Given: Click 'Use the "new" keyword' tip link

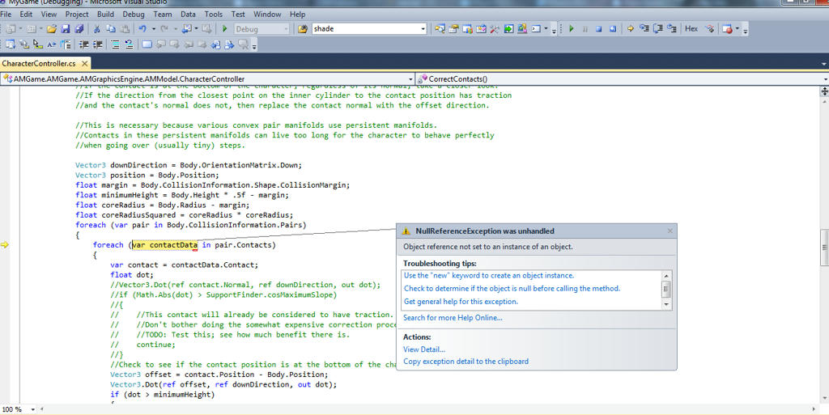Looking at the screenshot, I should 488,276.
